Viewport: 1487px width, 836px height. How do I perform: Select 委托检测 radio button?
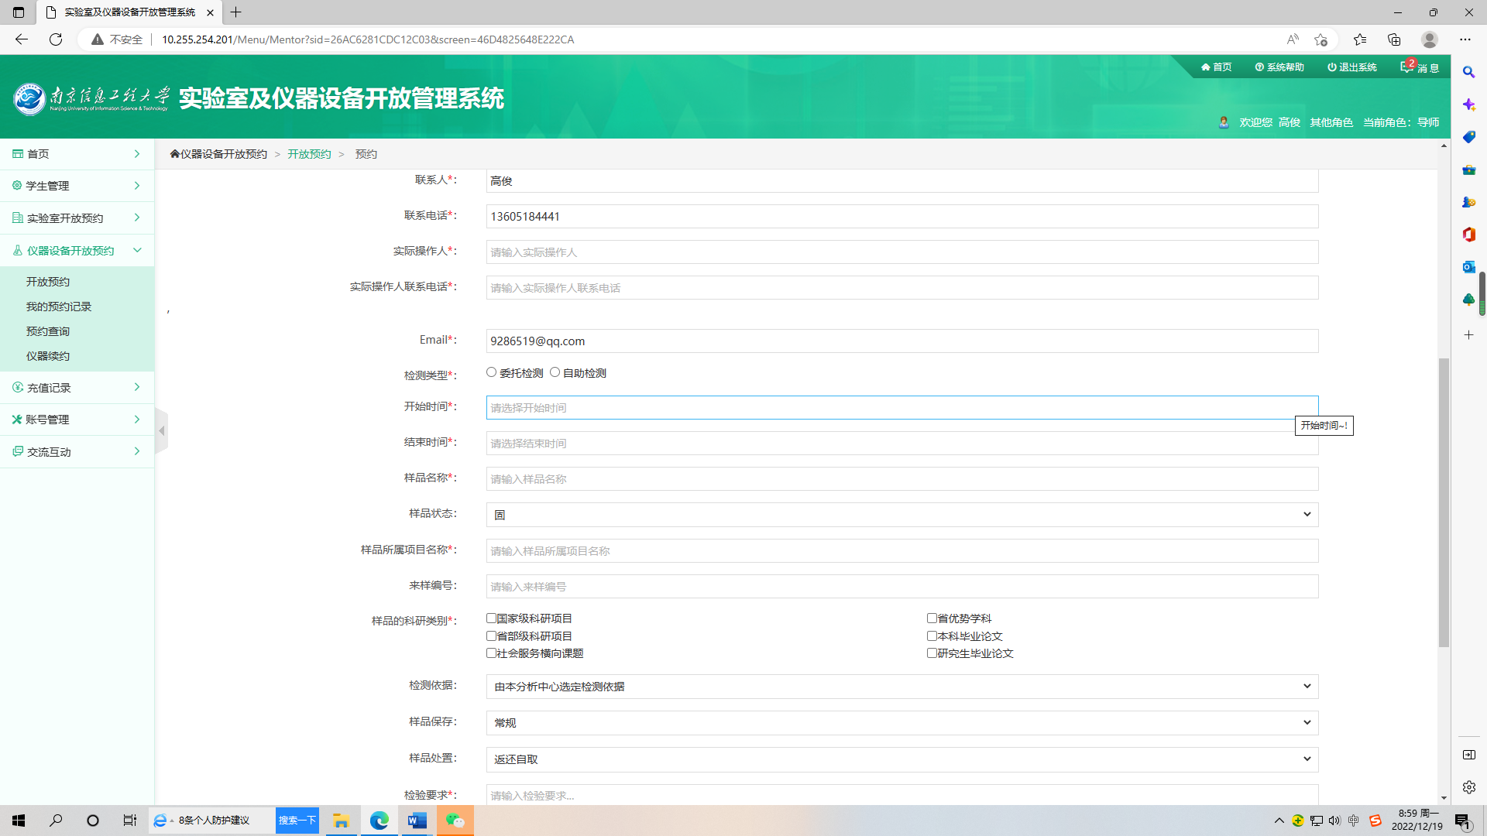pyautogui.click(x=491, y=372)
